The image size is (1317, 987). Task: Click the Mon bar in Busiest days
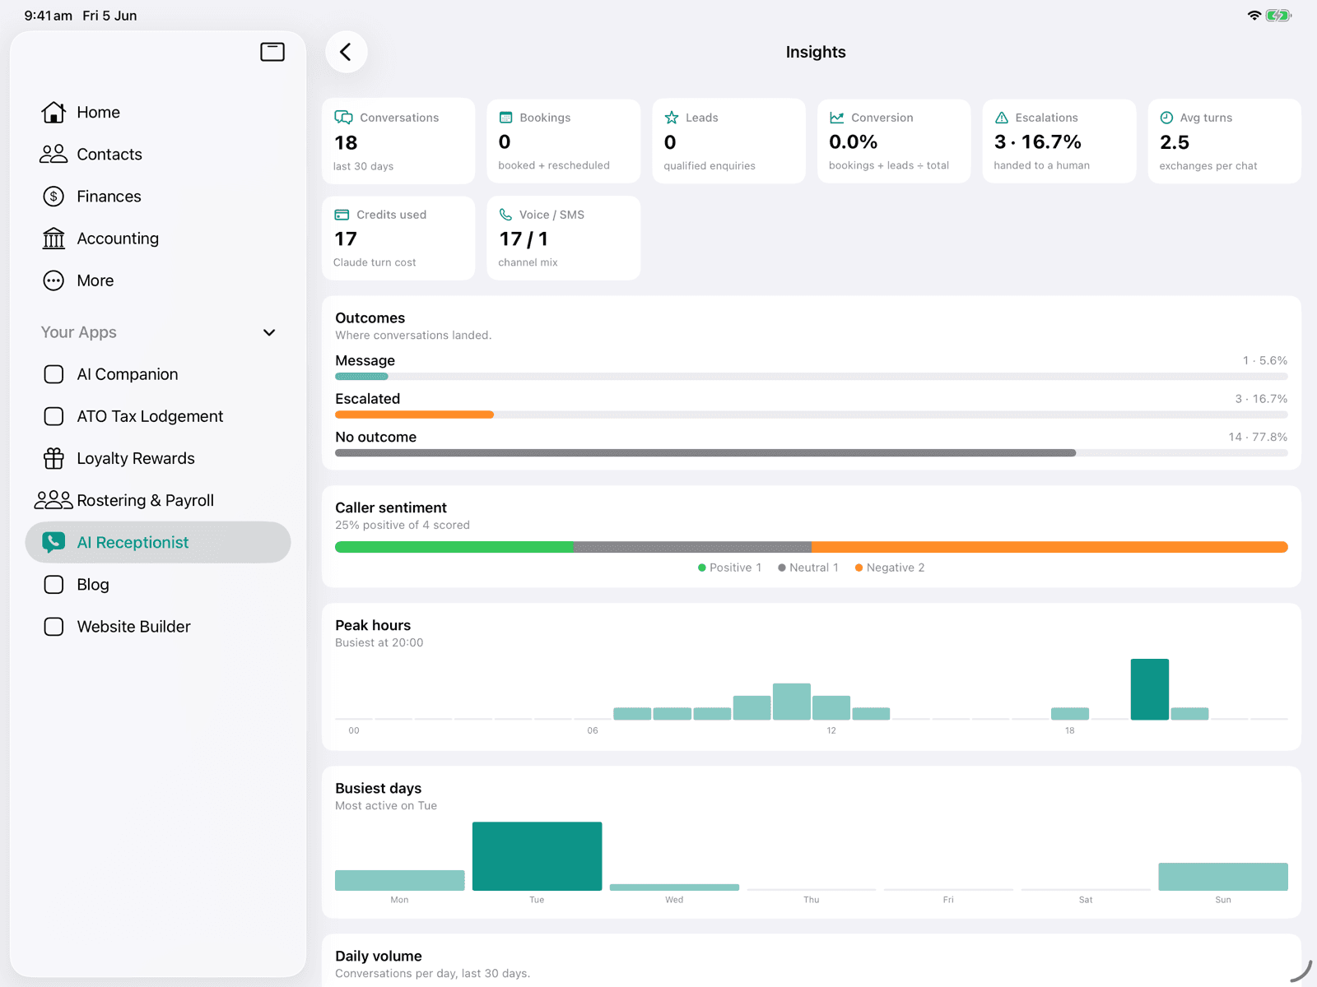click(x=399, y=880)
